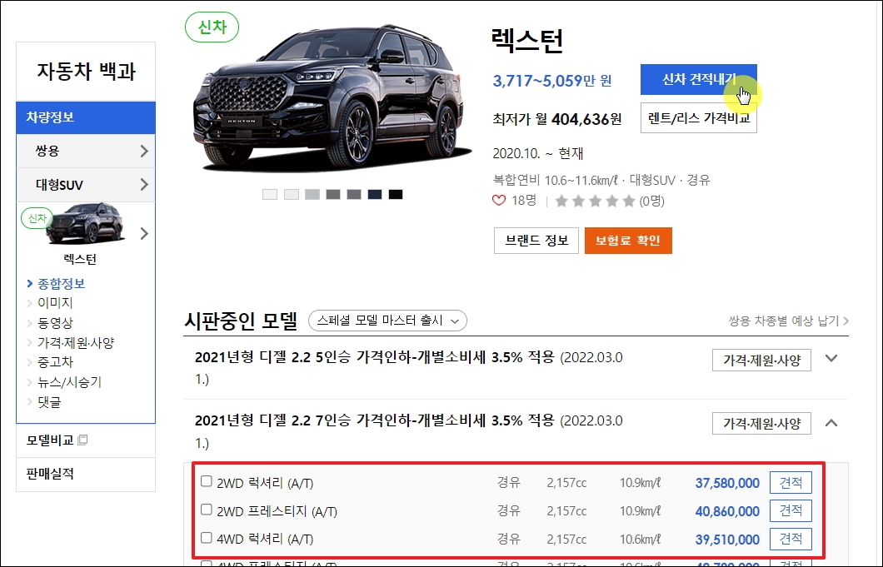Screen dimensions: 883x567
Task: Check the 4WD 럭셔리 (A/T) checkbox
Action: pos(207,538)
